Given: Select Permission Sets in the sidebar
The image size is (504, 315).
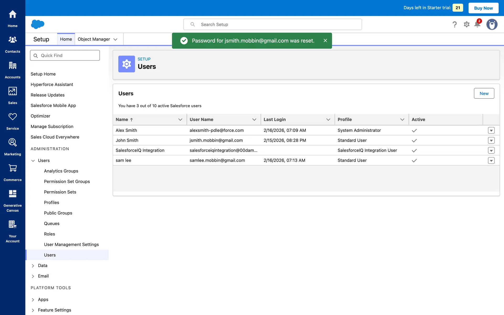Looking at the screenshot, I should point(60,192).
